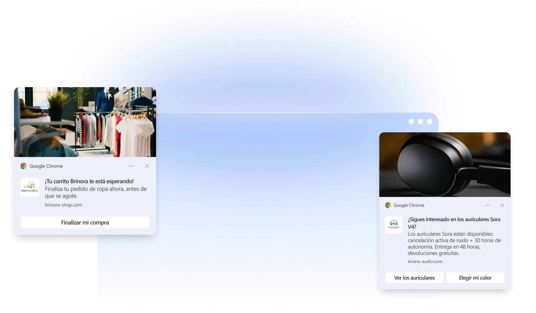Screen dimensions: 536x313
Task: Click the last white window dot
Action: pos(429,121)
